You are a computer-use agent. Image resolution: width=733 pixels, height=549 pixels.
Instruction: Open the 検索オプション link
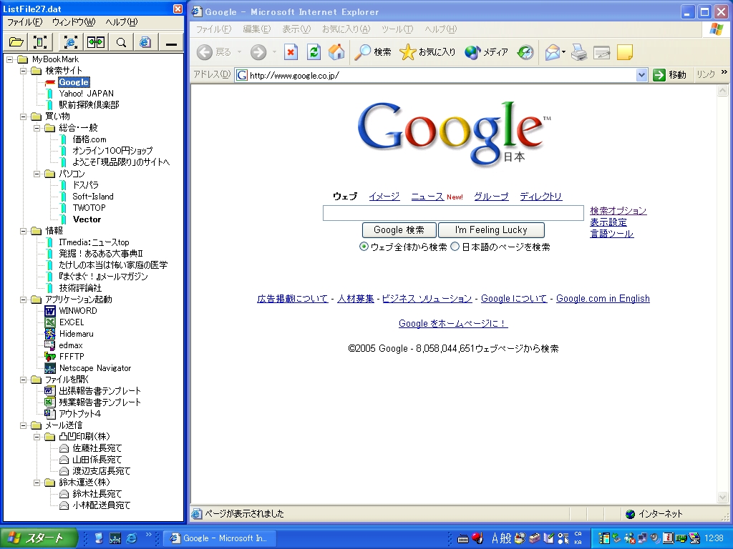618,211
